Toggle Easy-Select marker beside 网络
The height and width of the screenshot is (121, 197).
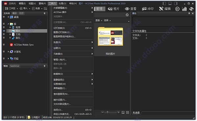4,58
